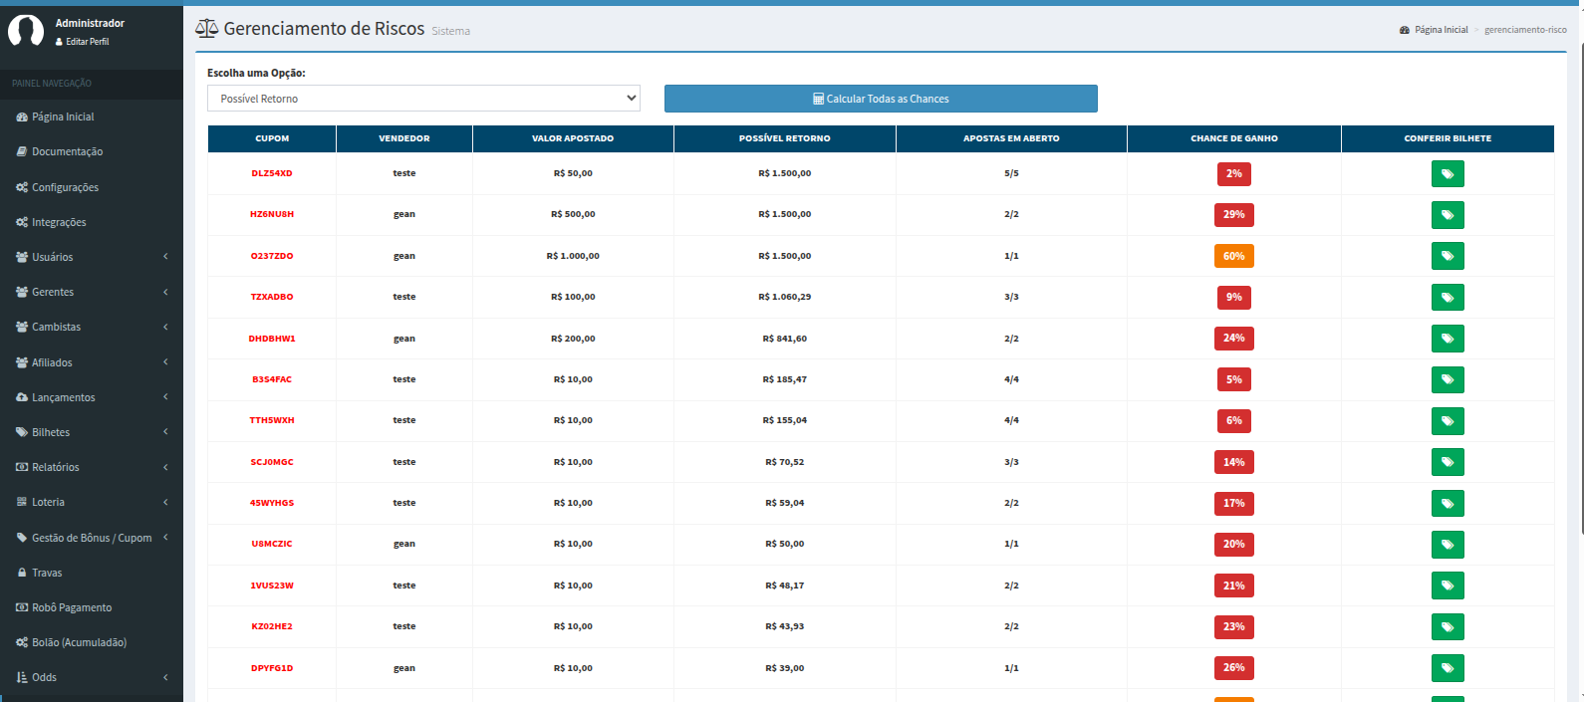Open the Integrações menu item
The height and width of the screenshot is (702, 1584).
[59, 222]
